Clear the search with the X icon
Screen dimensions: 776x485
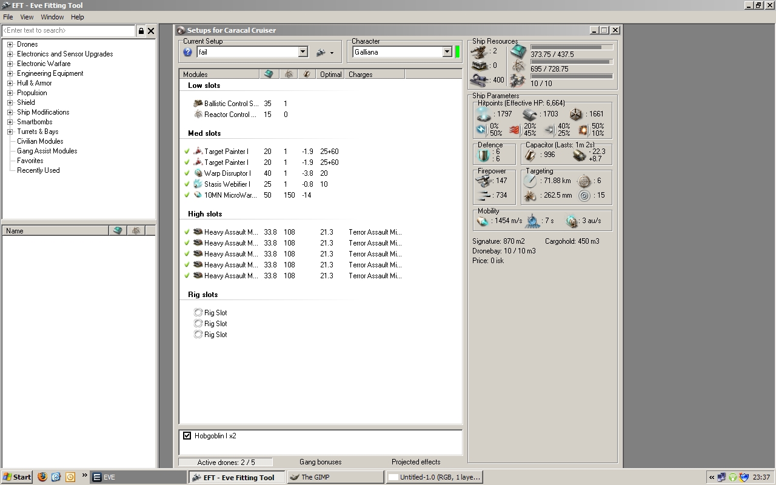pos(151,31)
